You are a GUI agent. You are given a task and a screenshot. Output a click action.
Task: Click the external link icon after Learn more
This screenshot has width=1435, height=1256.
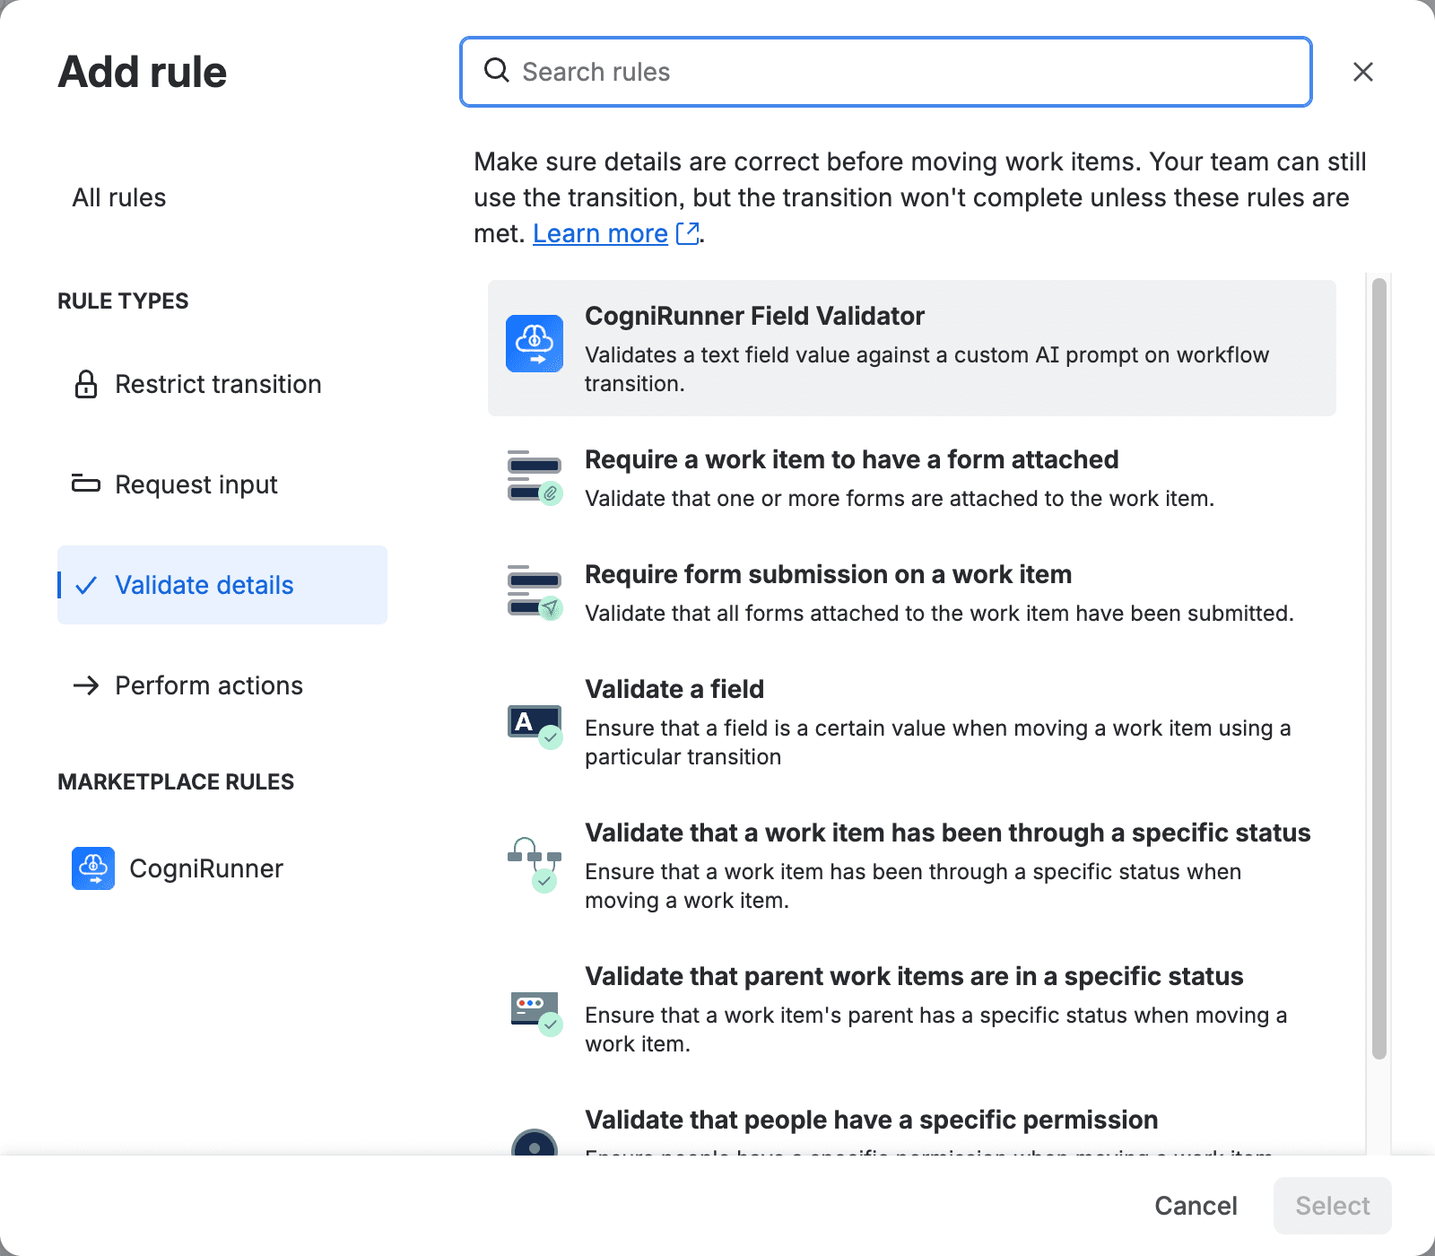coord(688,233)
